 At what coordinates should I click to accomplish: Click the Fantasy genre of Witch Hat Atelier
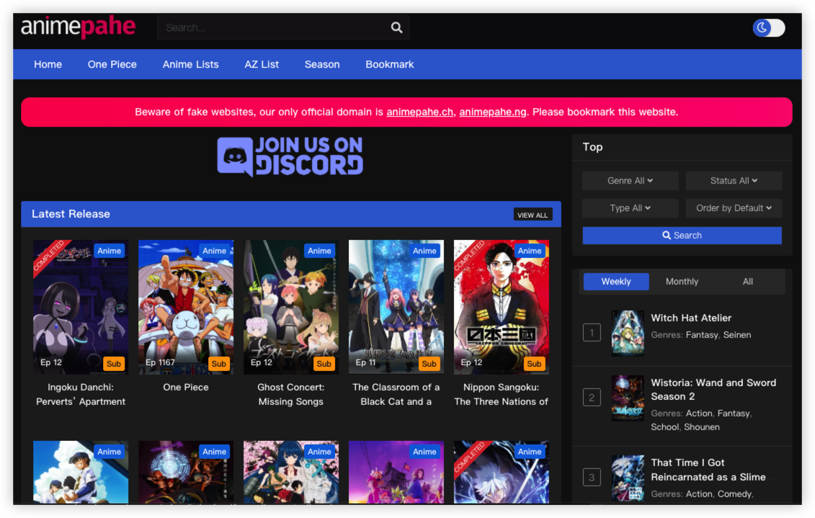[702, 335]
